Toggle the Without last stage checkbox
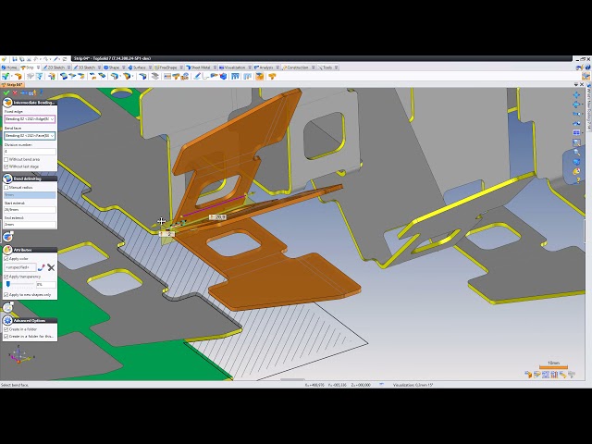The height and width of the screenshot is (444, 592). pyautogui.click(x=6, y=166)
